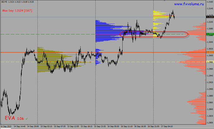214x129 pixels.
Task: Click the orange price tag 1.3015
Action: (x=210, y=52)
